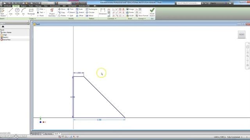Select the Line tool

point(11,12)
